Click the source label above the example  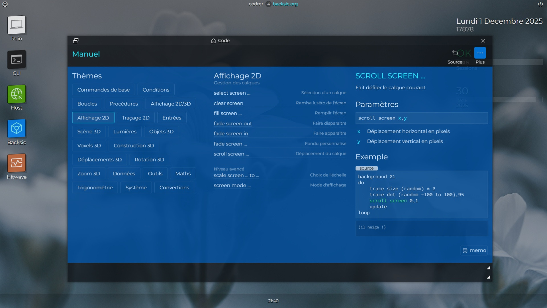tap(366, 168)
